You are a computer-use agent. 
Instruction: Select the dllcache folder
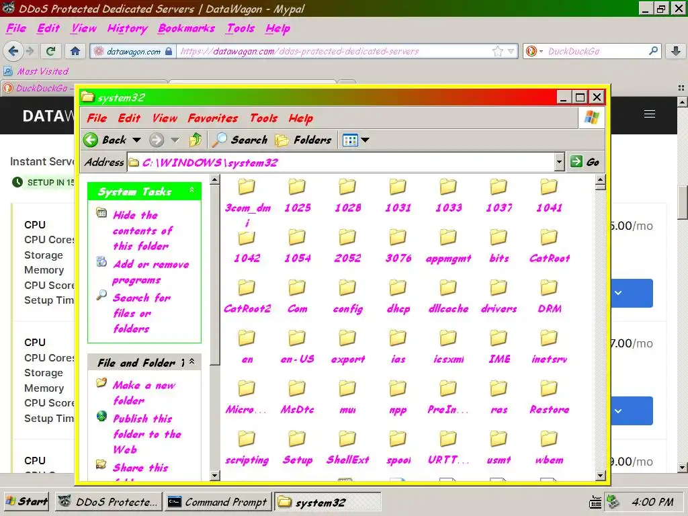point(448,296)
